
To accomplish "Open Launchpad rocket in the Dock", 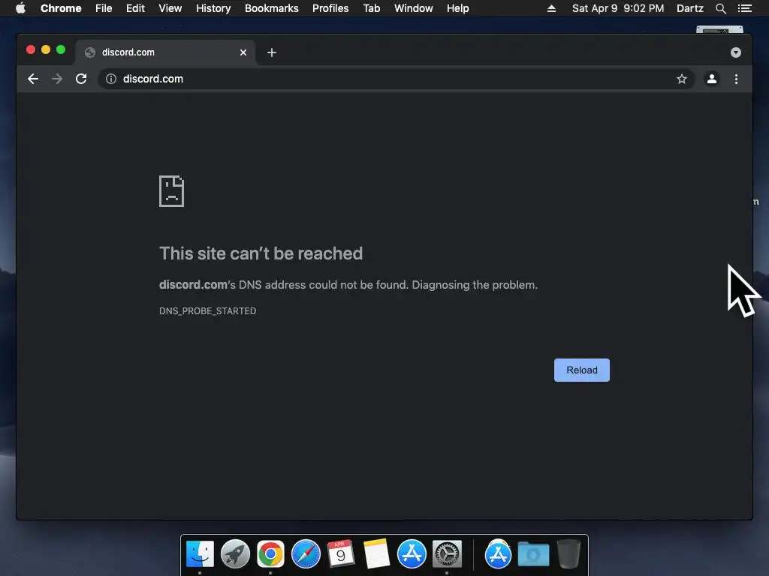I will pos(235,554).
